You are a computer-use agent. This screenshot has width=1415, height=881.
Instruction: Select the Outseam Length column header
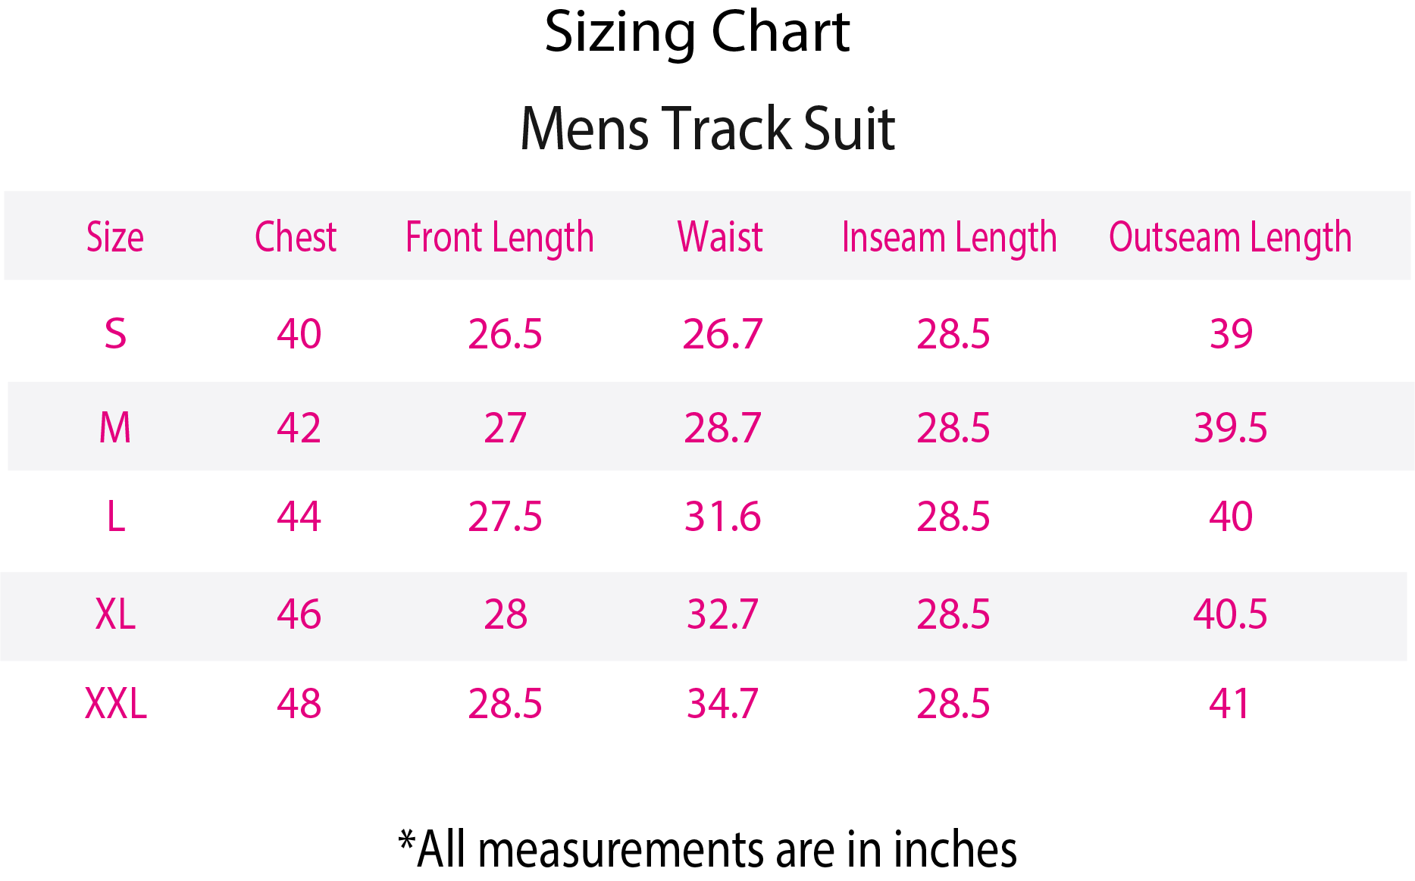point(1230,238)
